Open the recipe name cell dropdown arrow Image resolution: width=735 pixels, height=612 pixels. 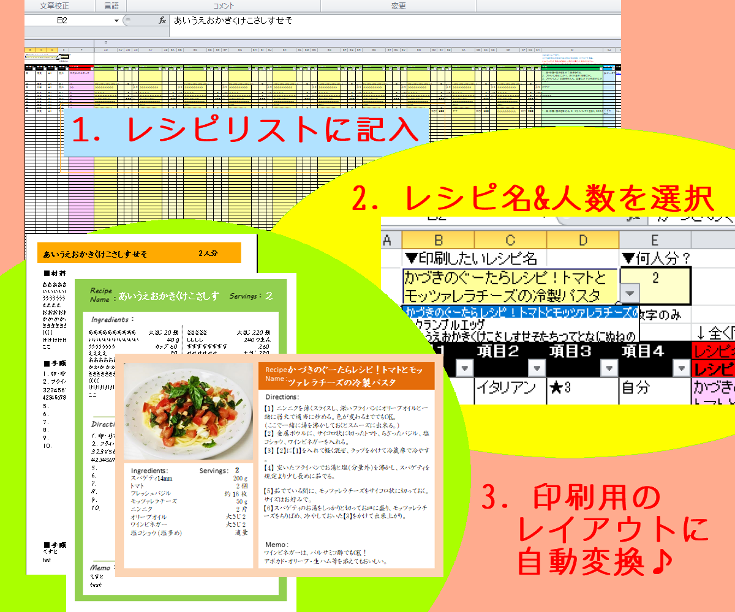629,294
